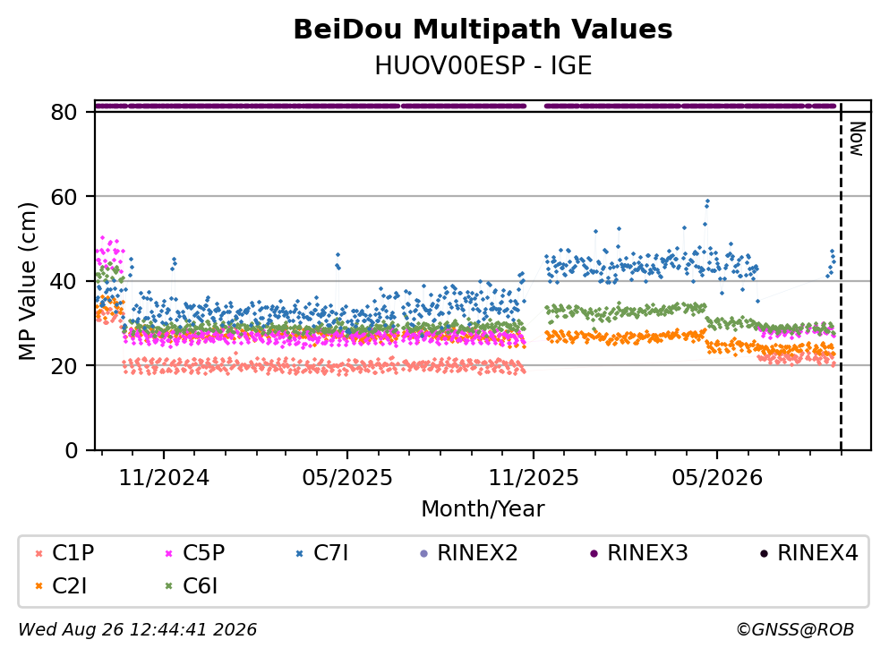Click the C7I blue legend marker
The image size is (889, 657).
[x=300, y=553]
